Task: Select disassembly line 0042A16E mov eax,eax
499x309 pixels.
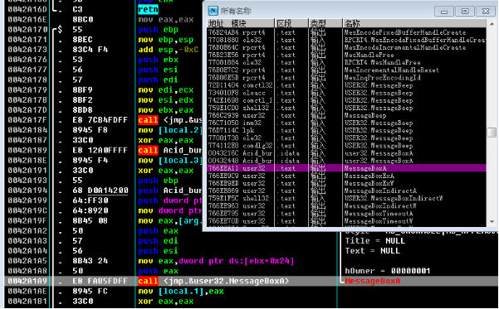Action: [x=104, y=19]
